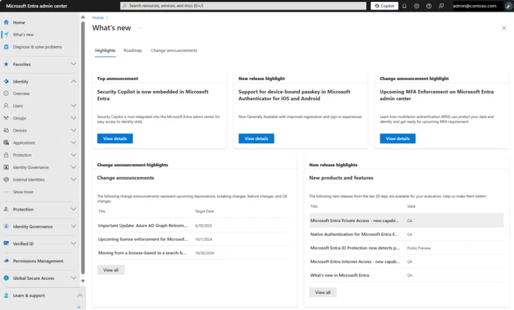Open the admin@contoso.com account menu
Viewport: 514px width, 310px height.
pos(475,6)
